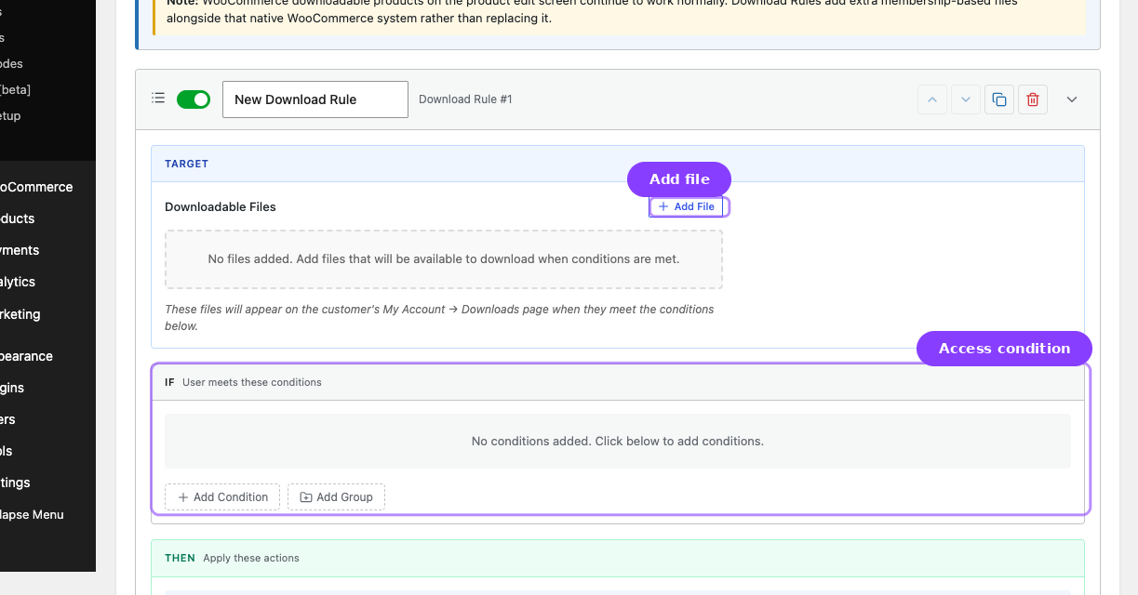Open Products in the sidebar menu
This screenshot has width=1138, height=595.
pos(18,218)
